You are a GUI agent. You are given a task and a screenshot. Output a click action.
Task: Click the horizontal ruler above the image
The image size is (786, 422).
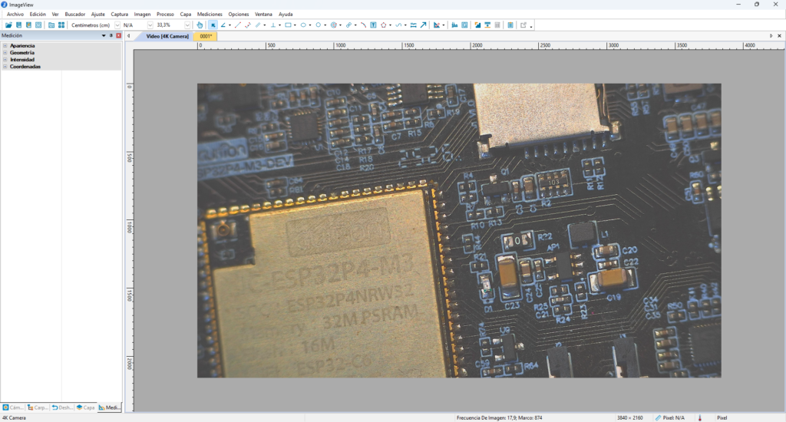coord(459,45)
